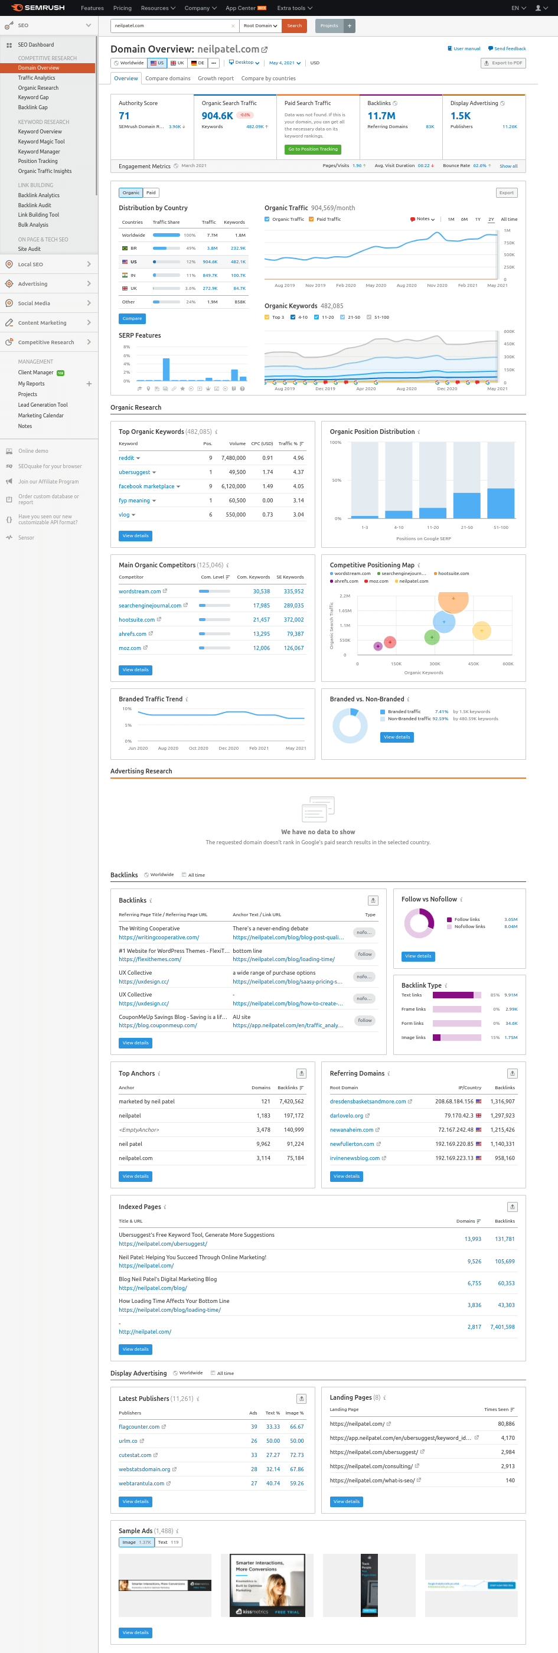Open the searchenginejournal.com competitor link
This screenshot has width=558, height=1653.
(x=149, y=605)
